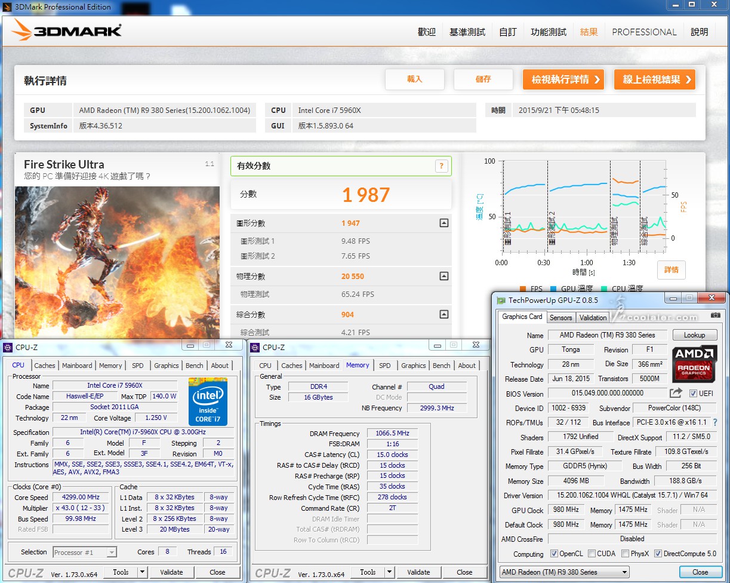Viewport: 730px width, 583px height.
Task: Click the GPU-Z title bar app icon
Action: [x=501, y=300]
